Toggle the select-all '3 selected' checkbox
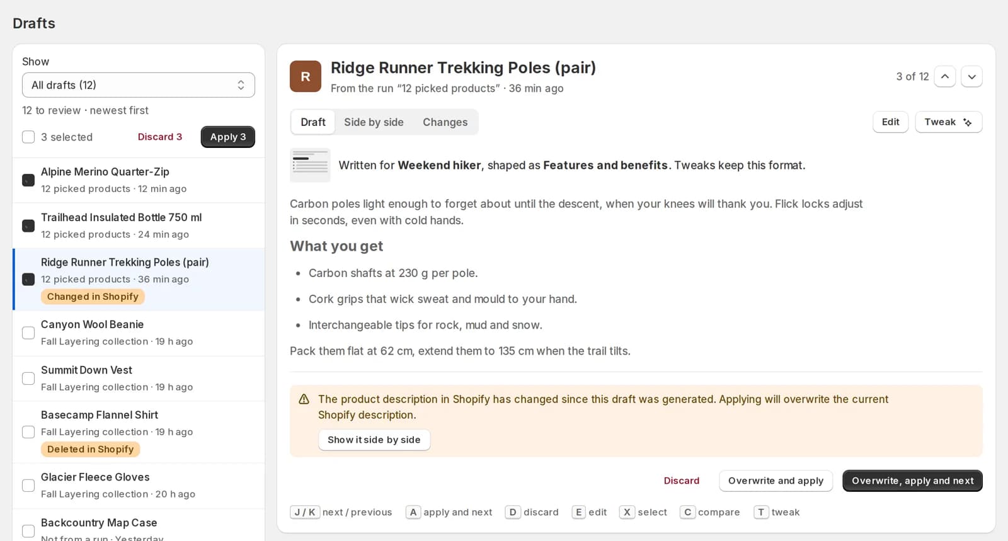Image resolution: width=1008 pixels, height=541 pixels. tap(28, 137)
